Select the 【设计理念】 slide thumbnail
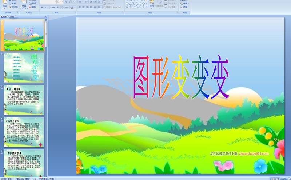 click(x=24, y=100)
